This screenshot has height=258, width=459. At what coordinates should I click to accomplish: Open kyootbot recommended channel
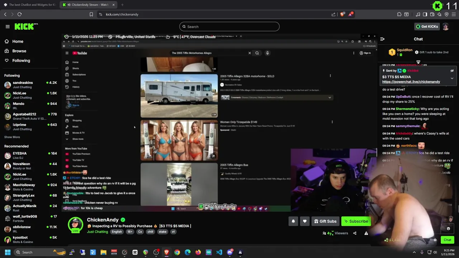[x=30, y=239]
